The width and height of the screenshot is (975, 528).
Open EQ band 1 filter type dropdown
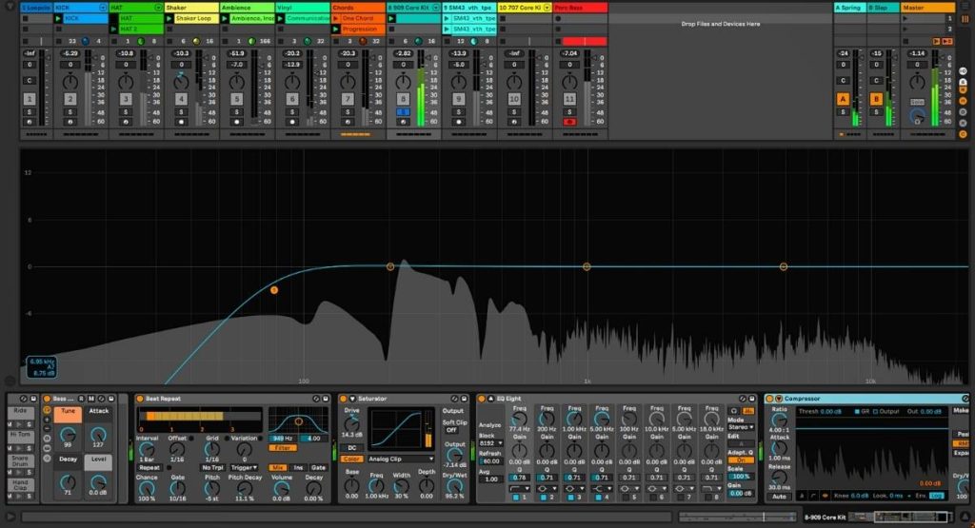pos(519,489)
